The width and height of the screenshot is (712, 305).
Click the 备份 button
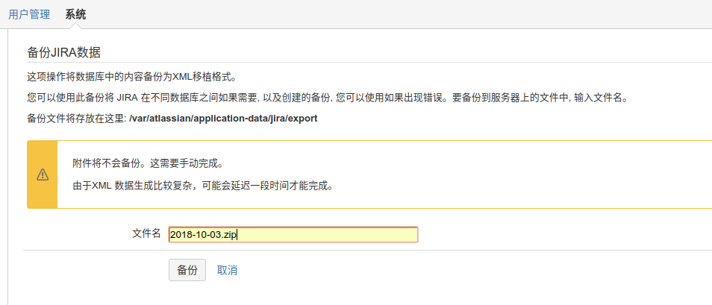coord(187,270)
